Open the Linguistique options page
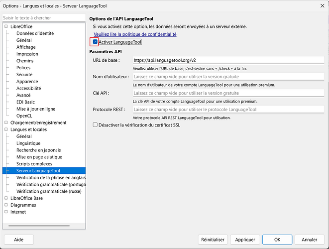329x249 pixels. click(28, 143)
